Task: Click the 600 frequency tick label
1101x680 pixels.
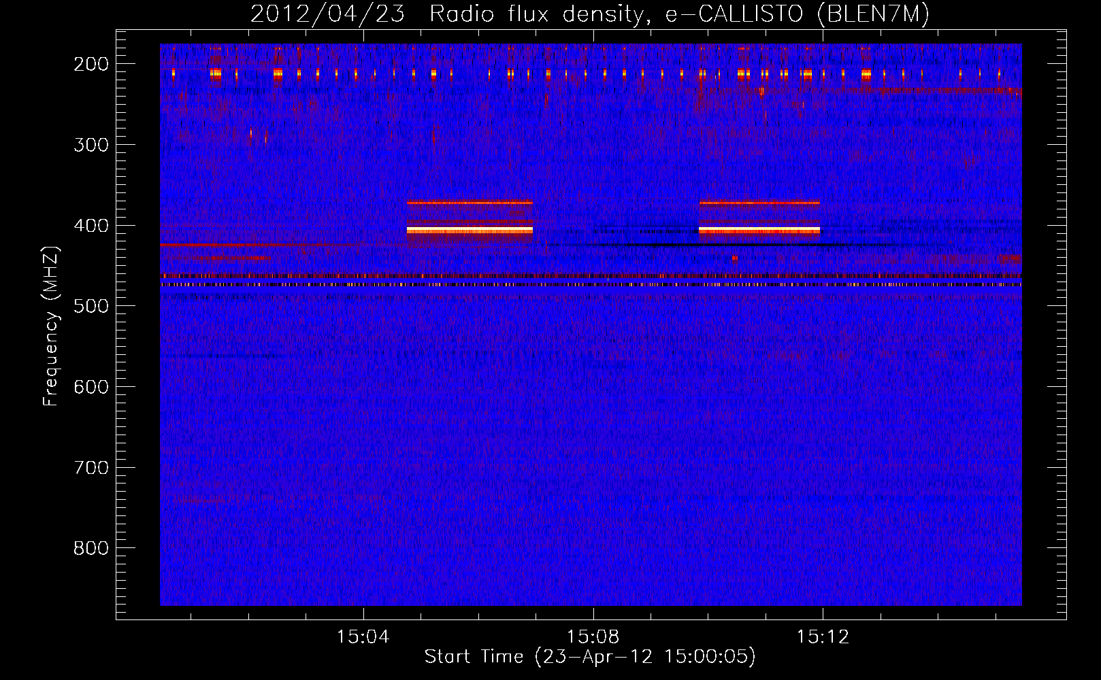Action: coord(91,387)
